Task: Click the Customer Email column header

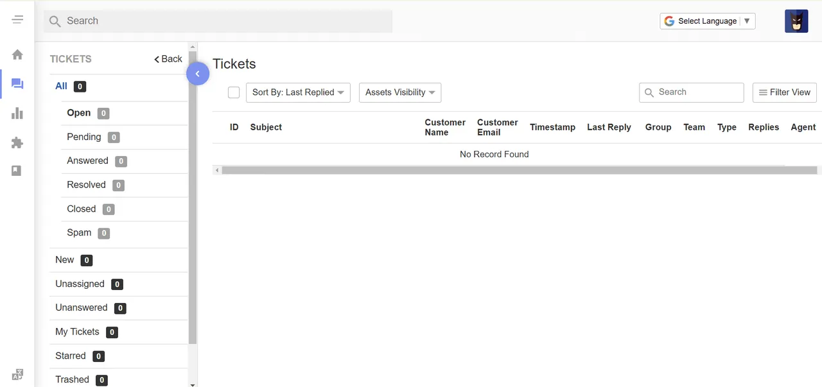Action: [498, 127]
